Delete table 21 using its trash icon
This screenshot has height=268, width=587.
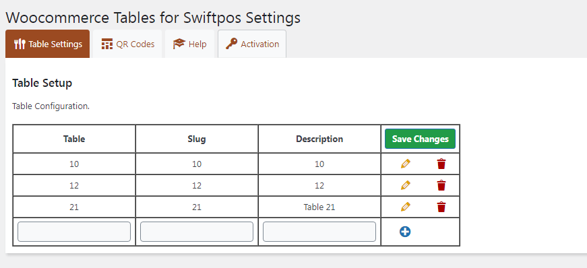[x=441, y=207]
